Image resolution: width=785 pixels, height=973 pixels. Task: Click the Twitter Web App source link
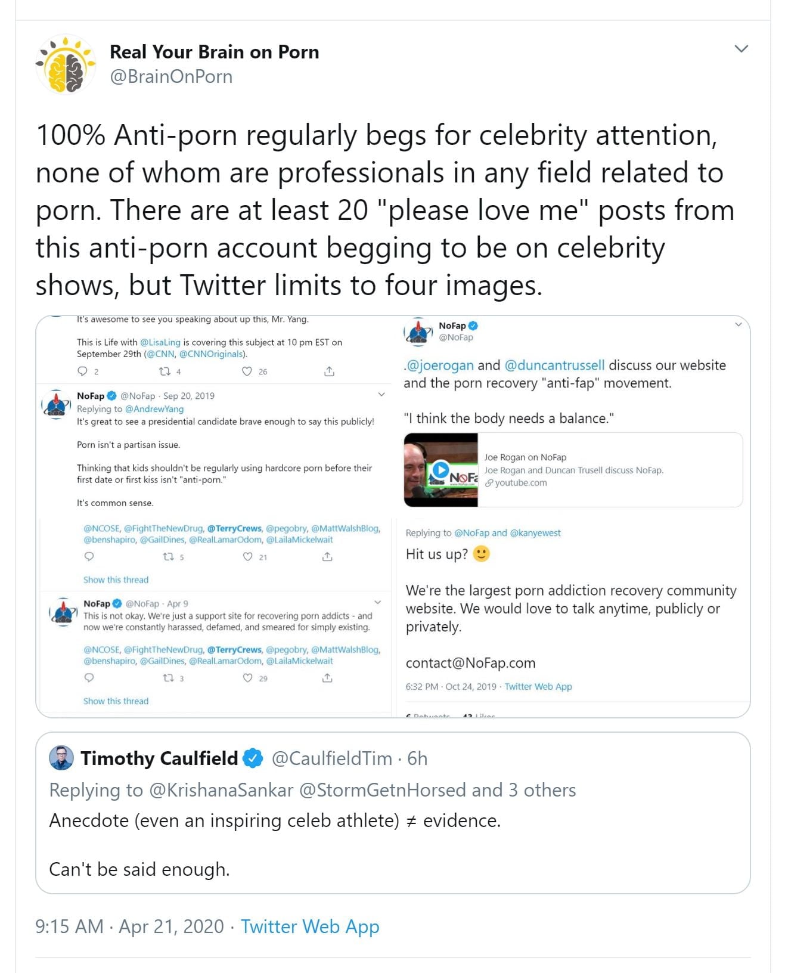pos(309,926)
